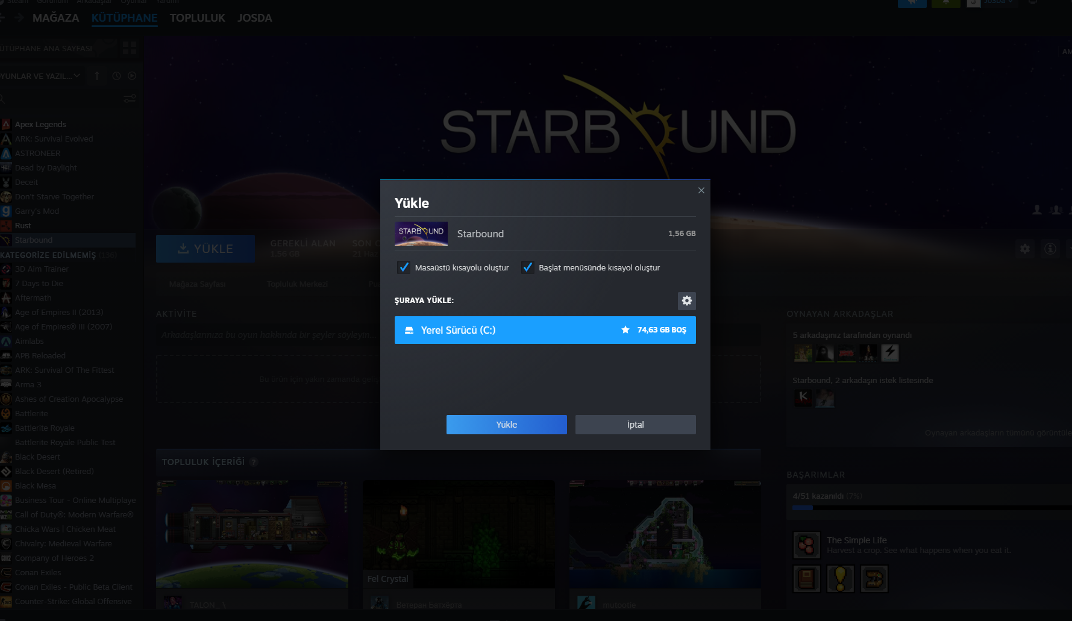1072x621 pixels.
Task: Click the Don't Starve Together game icon
Action: click(6, 196)
